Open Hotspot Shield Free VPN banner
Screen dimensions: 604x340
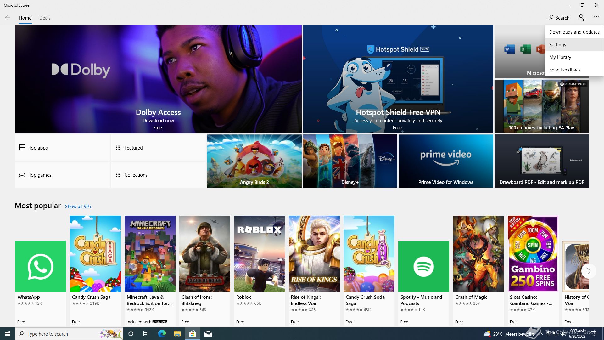click(x=398, y=79)
